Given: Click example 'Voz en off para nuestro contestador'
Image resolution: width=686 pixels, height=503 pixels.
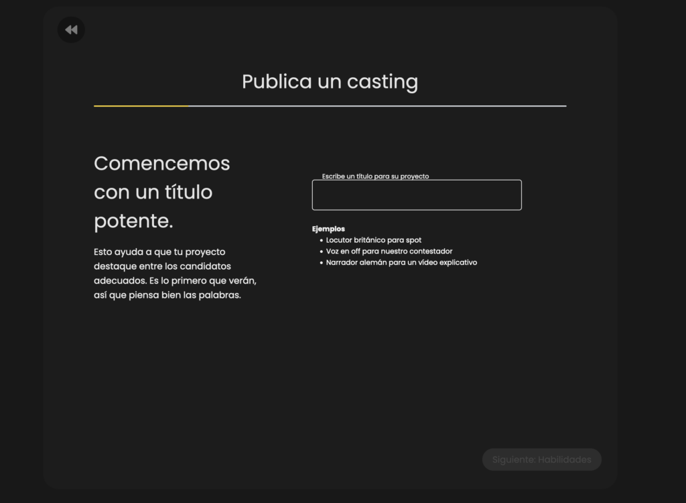Looking at the screenshot, I should (x=389, y=251).
